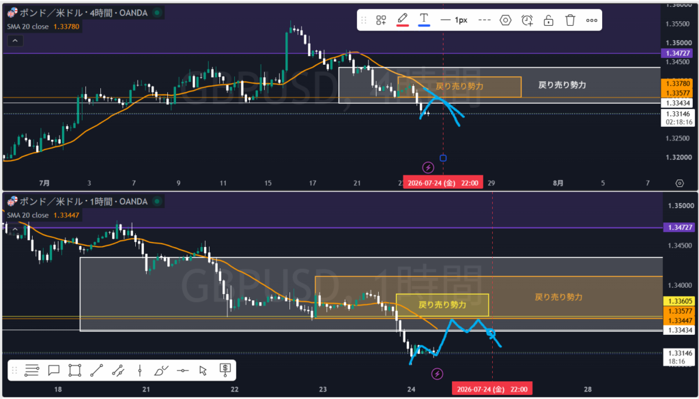Grab the bottom favorites toolbar's drag handle
The image size is (699, 399).
coord(14,370)
